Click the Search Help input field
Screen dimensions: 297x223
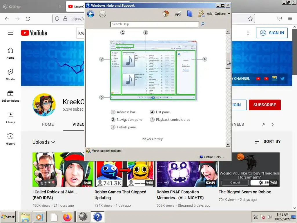[x=155, y=24]
